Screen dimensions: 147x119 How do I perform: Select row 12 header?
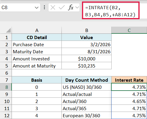point(6,115)
